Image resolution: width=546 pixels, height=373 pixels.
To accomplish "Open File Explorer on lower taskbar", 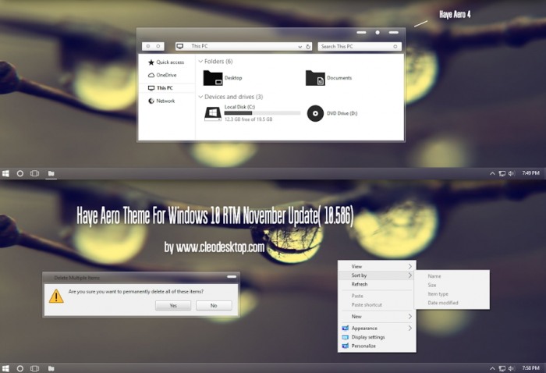I will 51,368.
